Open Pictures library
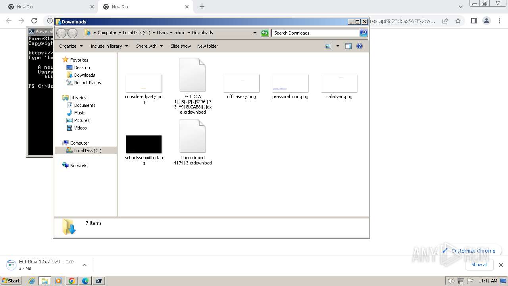Image resolution: width=508 pixels, height=286 pixels. click(82, 120)
